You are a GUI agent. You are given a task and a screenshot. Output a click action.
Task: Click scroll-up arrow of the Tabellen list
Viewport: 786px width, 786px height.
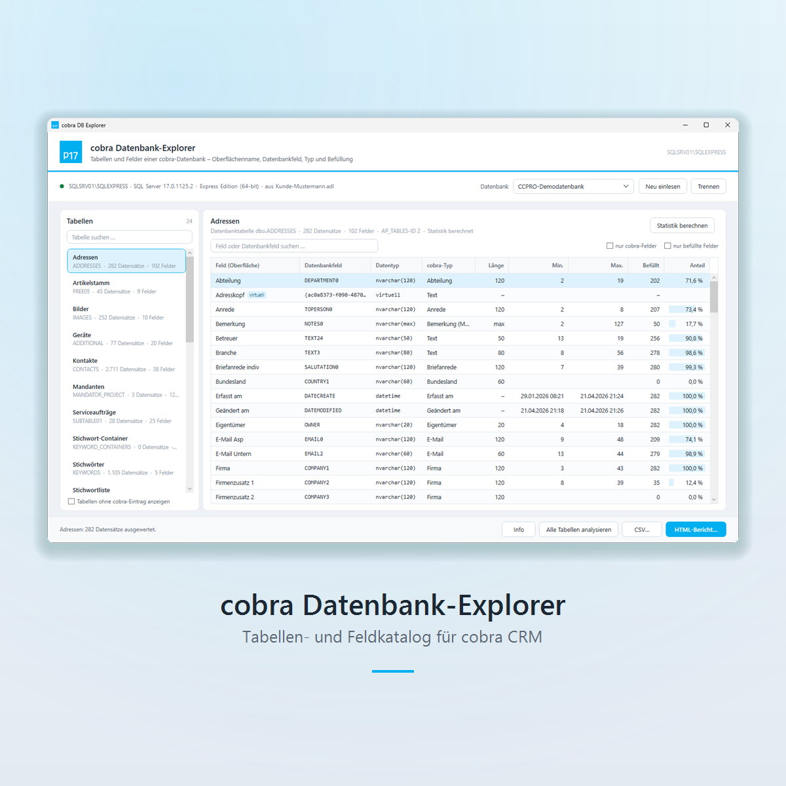190,253
